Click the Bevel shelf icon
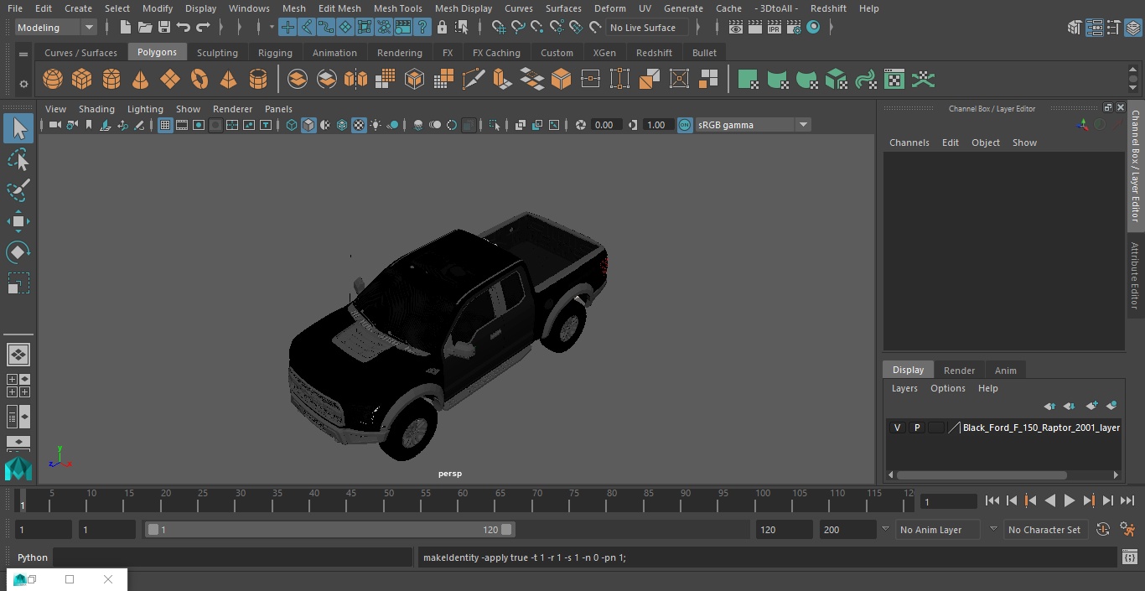Viewport: 1145px width, 591px height. [561, 80]
